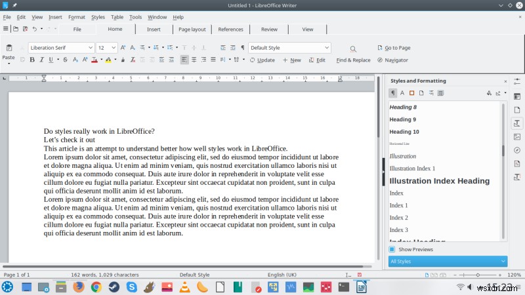The image size is (525, 295).
Task: Activate the clone formatting paintbrush
Action: point(123,60)
